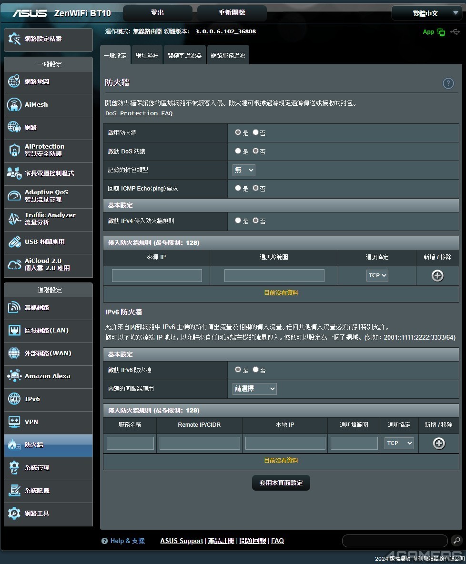Select 區域網路(LAN) icon

pos(14,330)
